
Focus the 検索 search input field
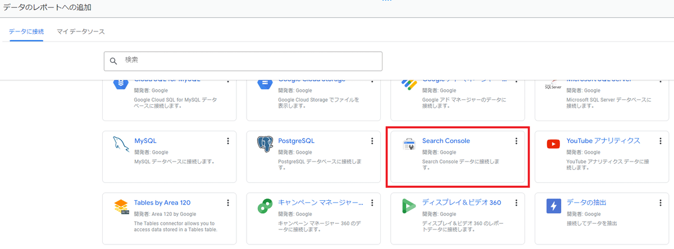(x=243, y=61)
